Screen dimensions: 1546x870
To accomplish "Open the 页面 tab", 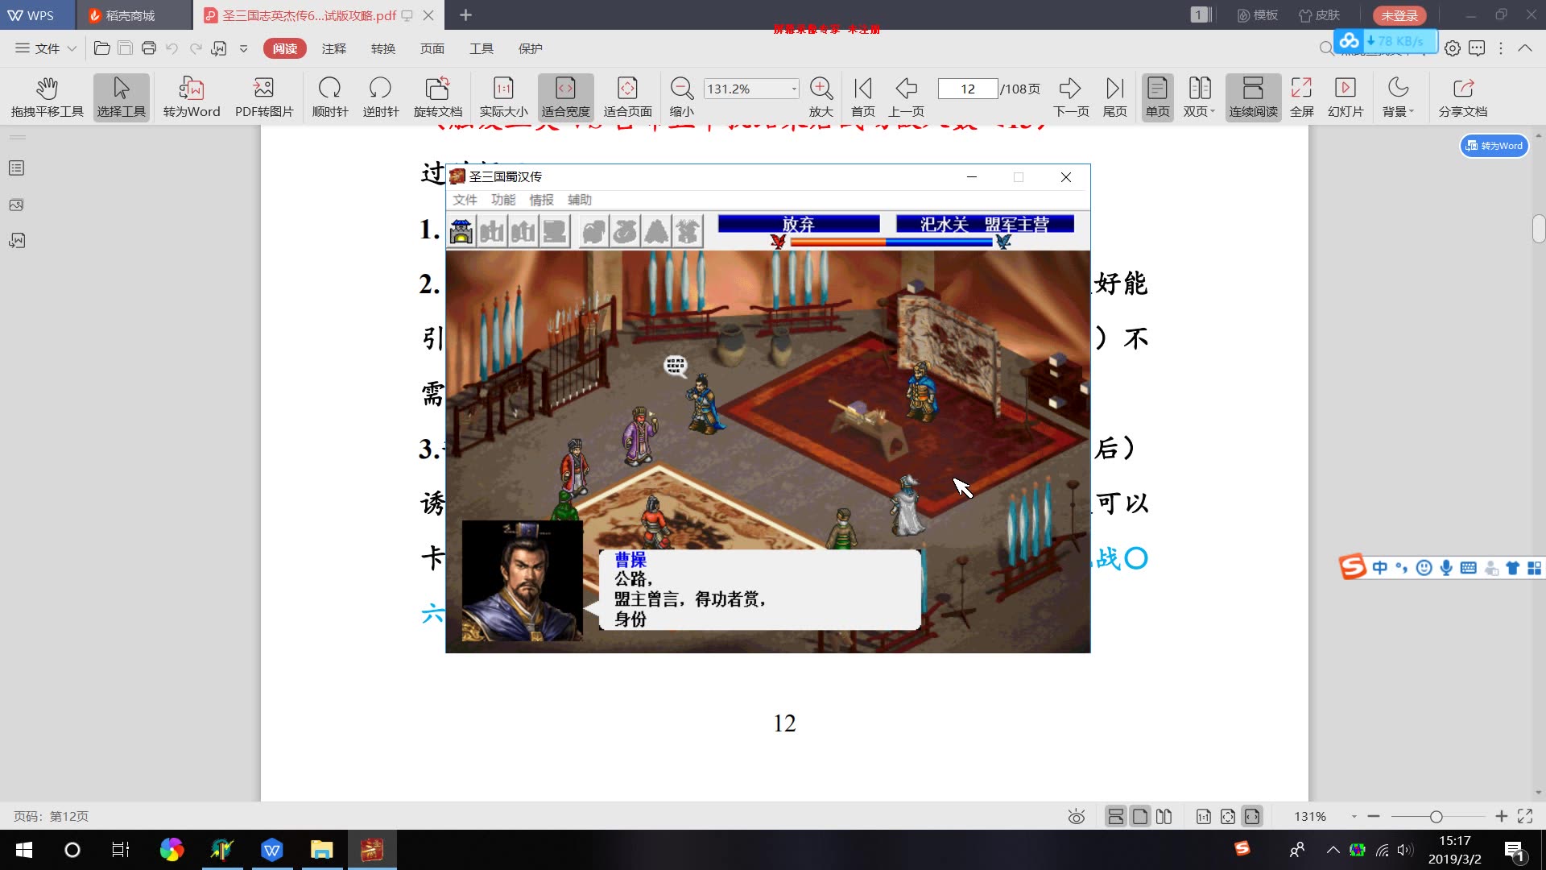I will click(x=432, y=48).
